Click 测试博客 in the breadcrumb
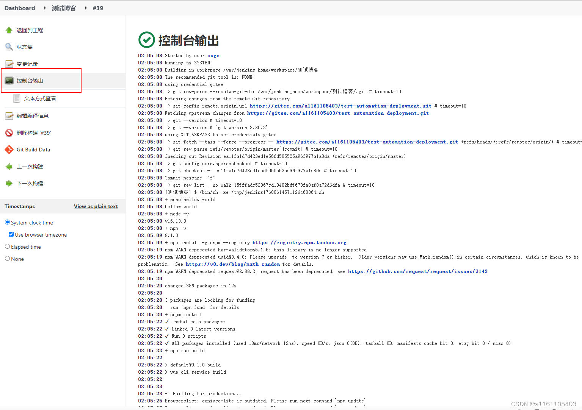Image resolution: width=582 pixels, height=410 pixels. pos(64,8)
